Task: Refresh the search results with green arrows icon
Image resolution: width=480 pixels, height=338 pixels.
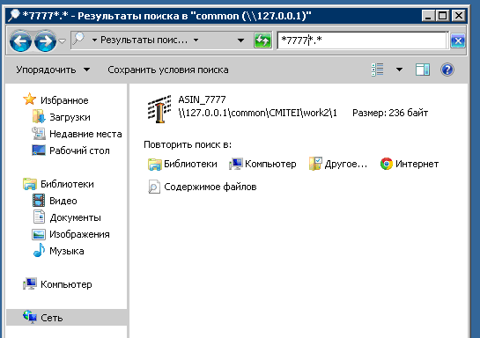Action: [262, 40]
